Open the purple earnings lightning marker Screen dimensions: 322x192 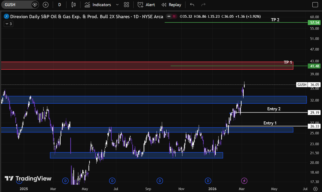coord(244,181)
